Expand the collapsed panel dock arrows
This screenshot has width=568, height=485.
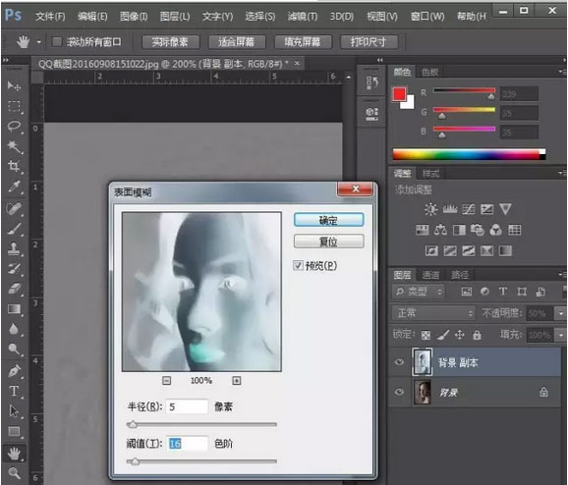379,60
